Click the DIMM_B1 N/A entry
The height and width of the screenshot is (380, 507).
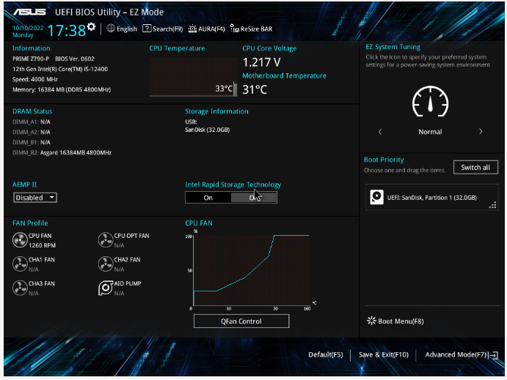(32, 142)
